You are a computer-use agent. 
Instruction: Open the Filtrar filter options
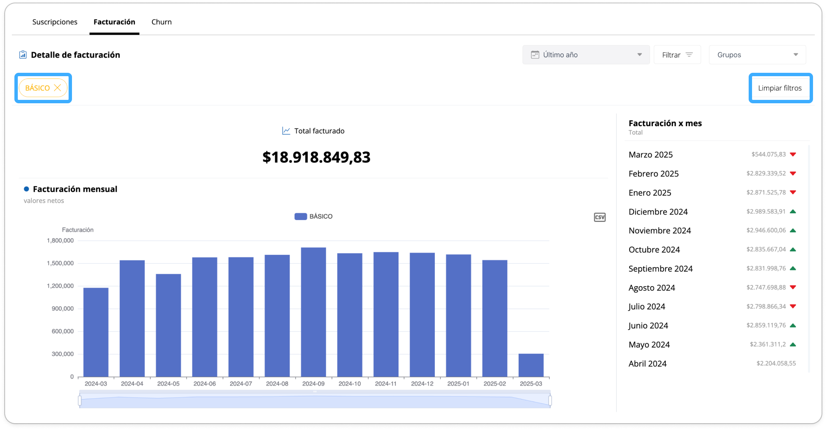[677, 55]
